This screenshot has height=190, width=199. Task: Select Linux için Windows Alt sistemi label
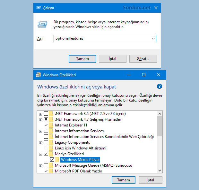click(81, 148)
